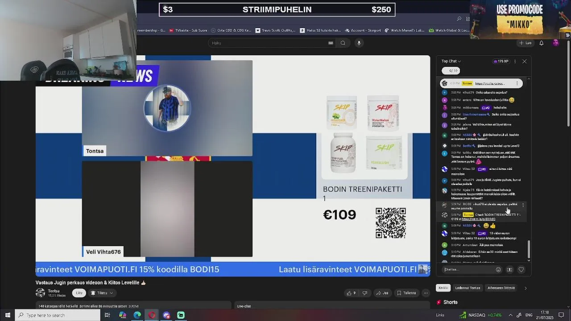Open the Opera GX browser taskbar icon
Screen dimensions: 571x321
point(152,315)
